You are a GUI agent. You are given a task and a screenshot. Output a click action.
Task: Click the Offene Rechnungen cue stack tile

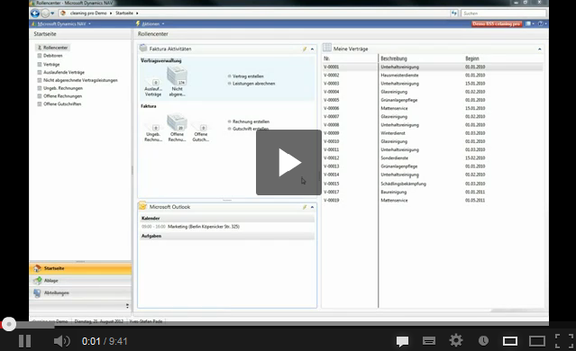[177, 127]
